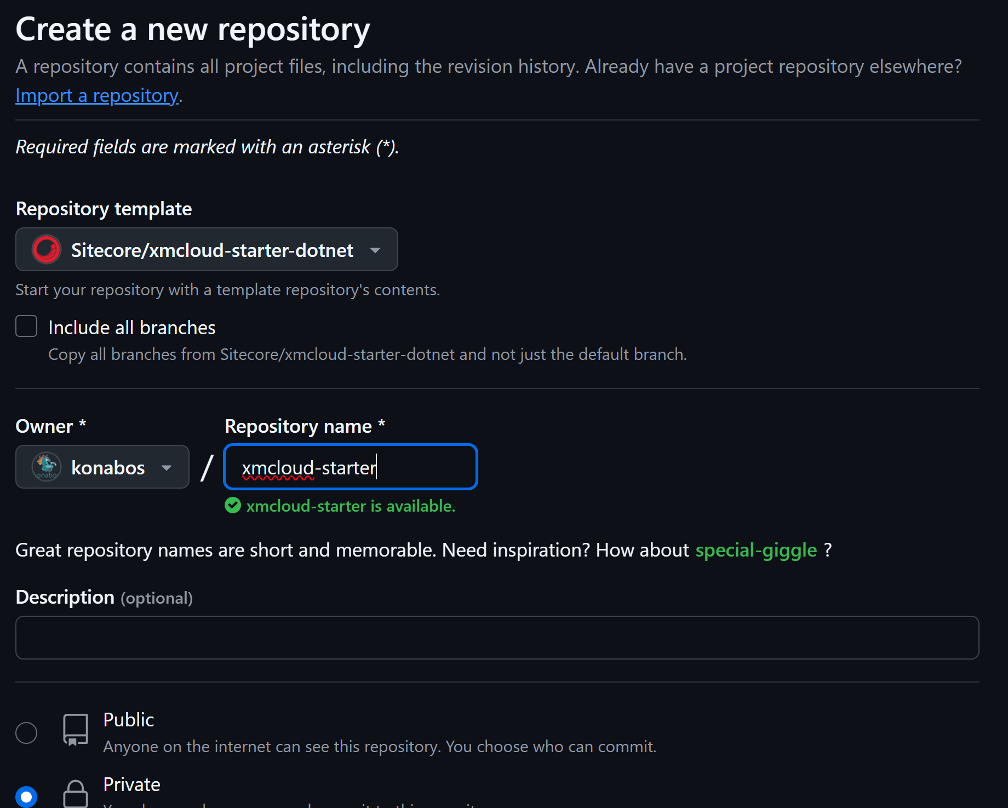This screenshot has height=808, width=1008.
Task: Click the green availability checkmark icon
Action: click(233, 506)
